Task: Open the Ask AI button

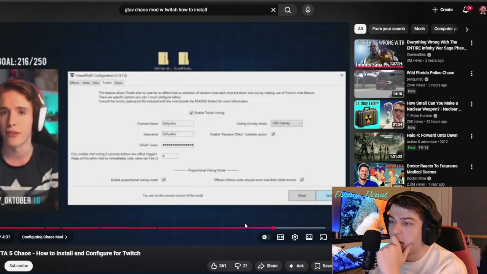Action: [296, 266]
